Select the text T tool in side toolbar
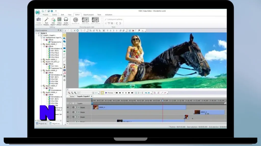261x146 pixels. click(64, 54)
